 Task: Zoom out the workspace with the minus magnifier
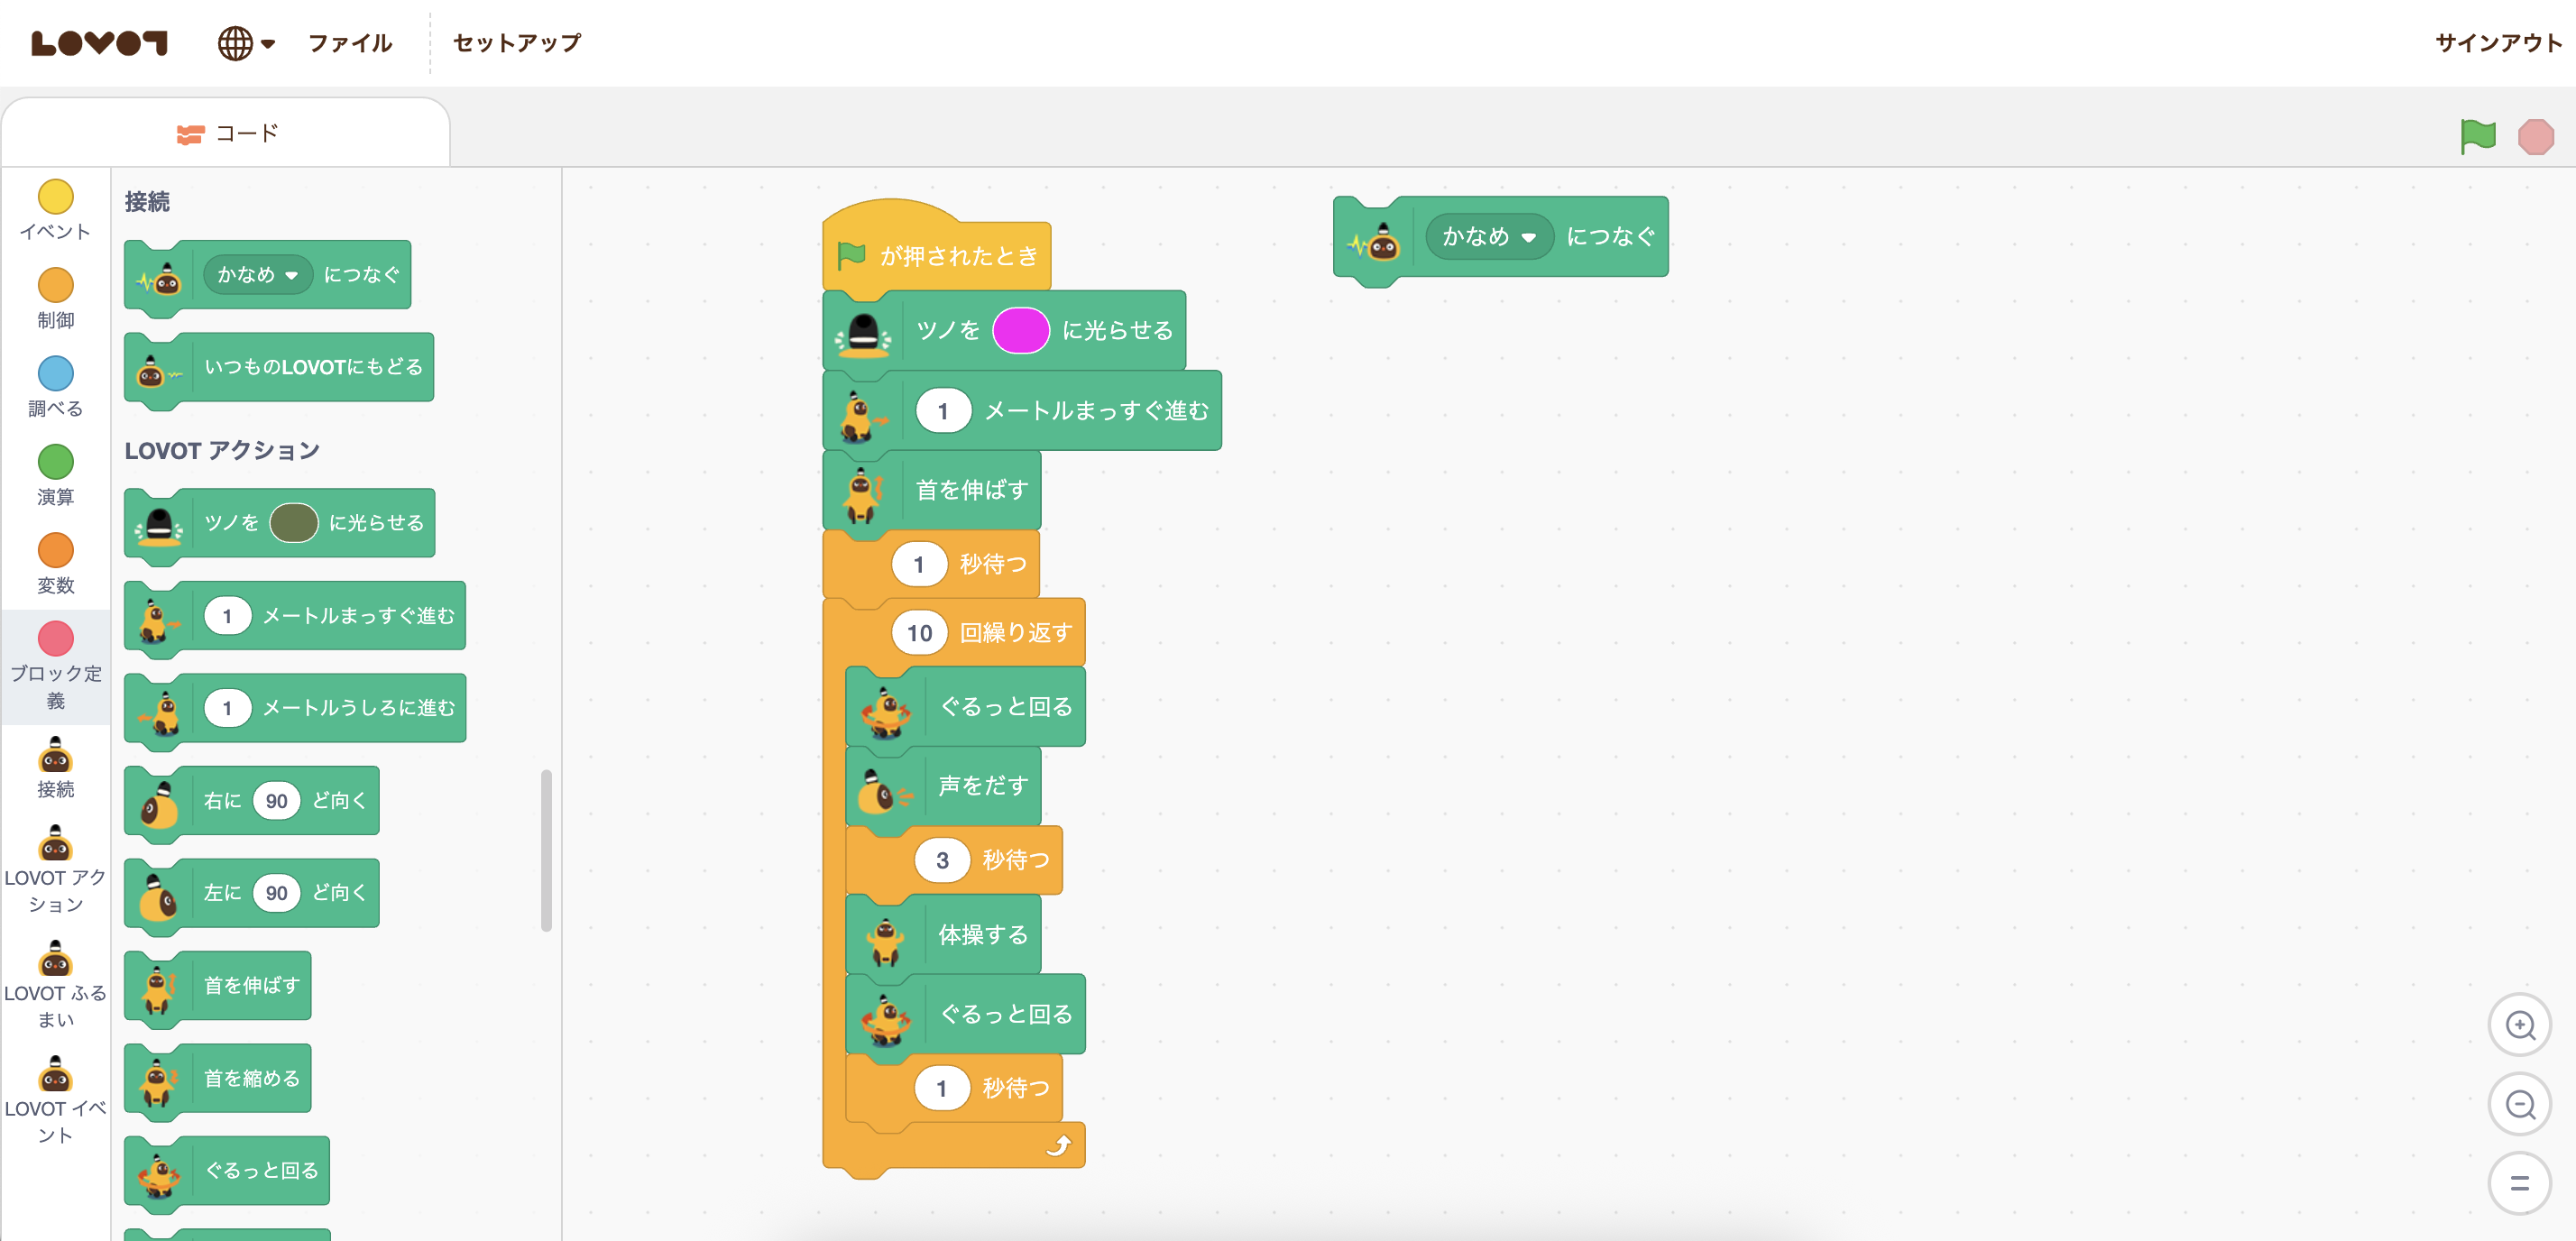pyautogui.click(x=2519, y=1104)
